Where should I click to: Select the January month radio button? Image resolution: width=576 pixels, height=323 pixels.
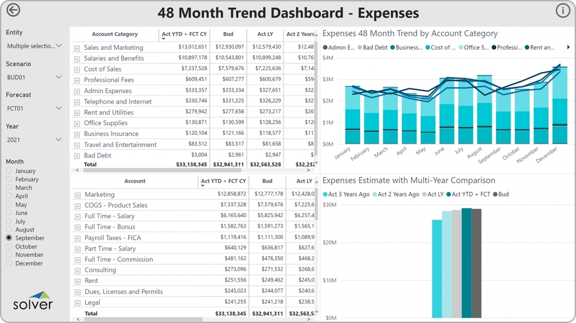9,171
